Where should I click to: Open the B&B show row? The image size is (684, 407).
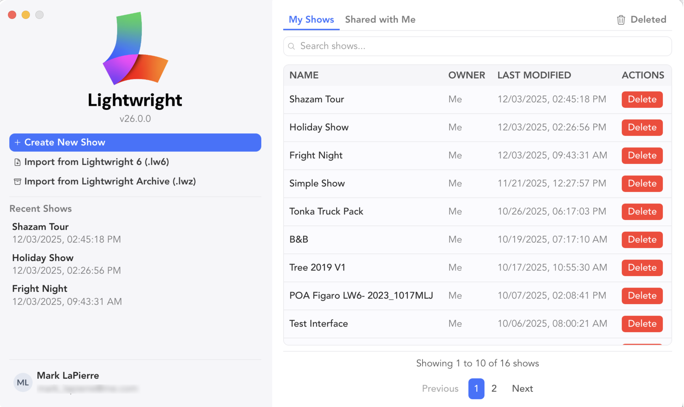(x=299, y=239)
